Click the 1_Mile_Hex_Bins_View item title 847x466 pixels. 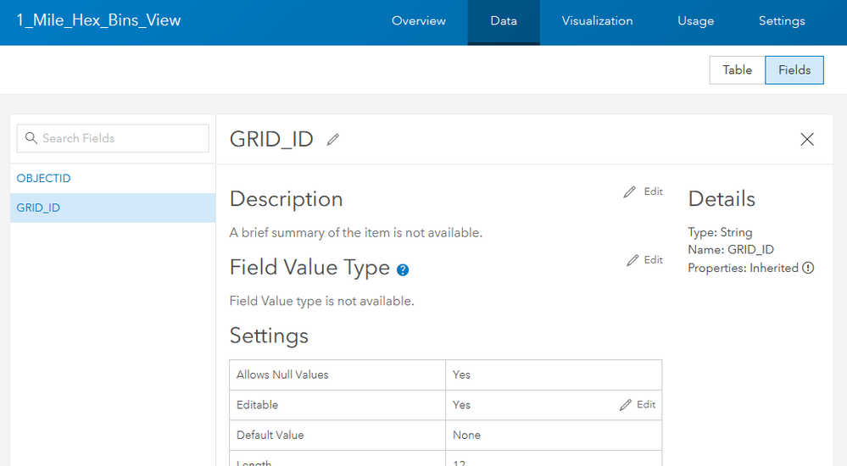tap(98, 20)
